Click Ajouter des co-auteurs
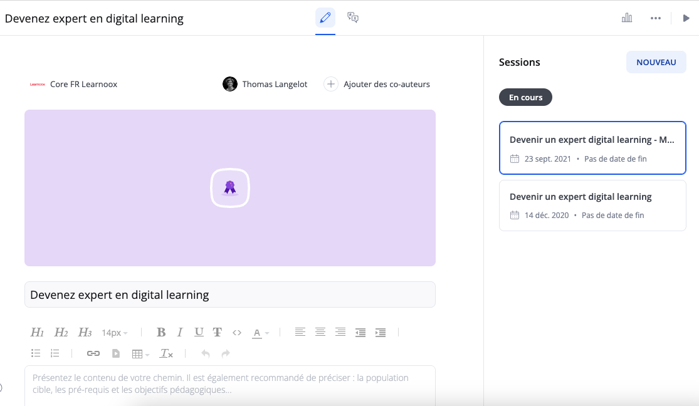This screenshot has width=699, height=406. point(378,84)
